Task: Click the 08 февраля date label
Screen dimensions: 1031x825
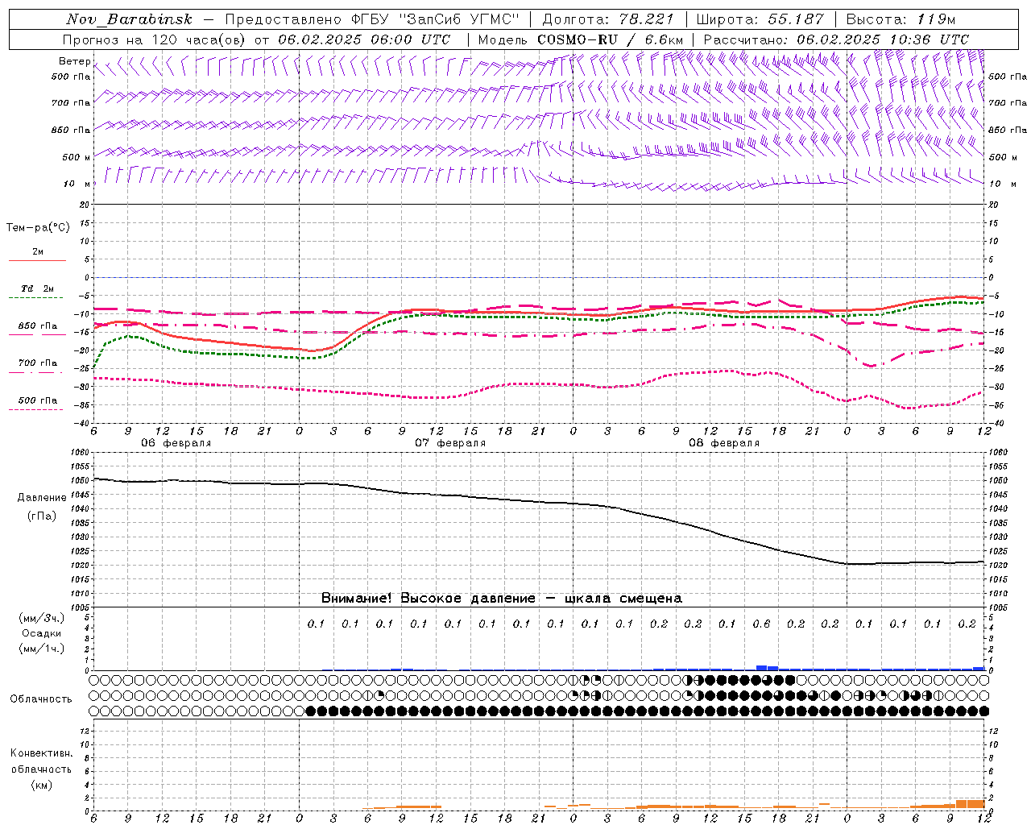Action: [724, 443]
